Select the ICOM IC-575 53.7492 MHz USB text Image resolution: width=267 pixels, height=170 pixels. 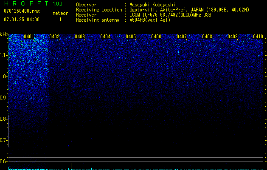[x=170, y=15]
